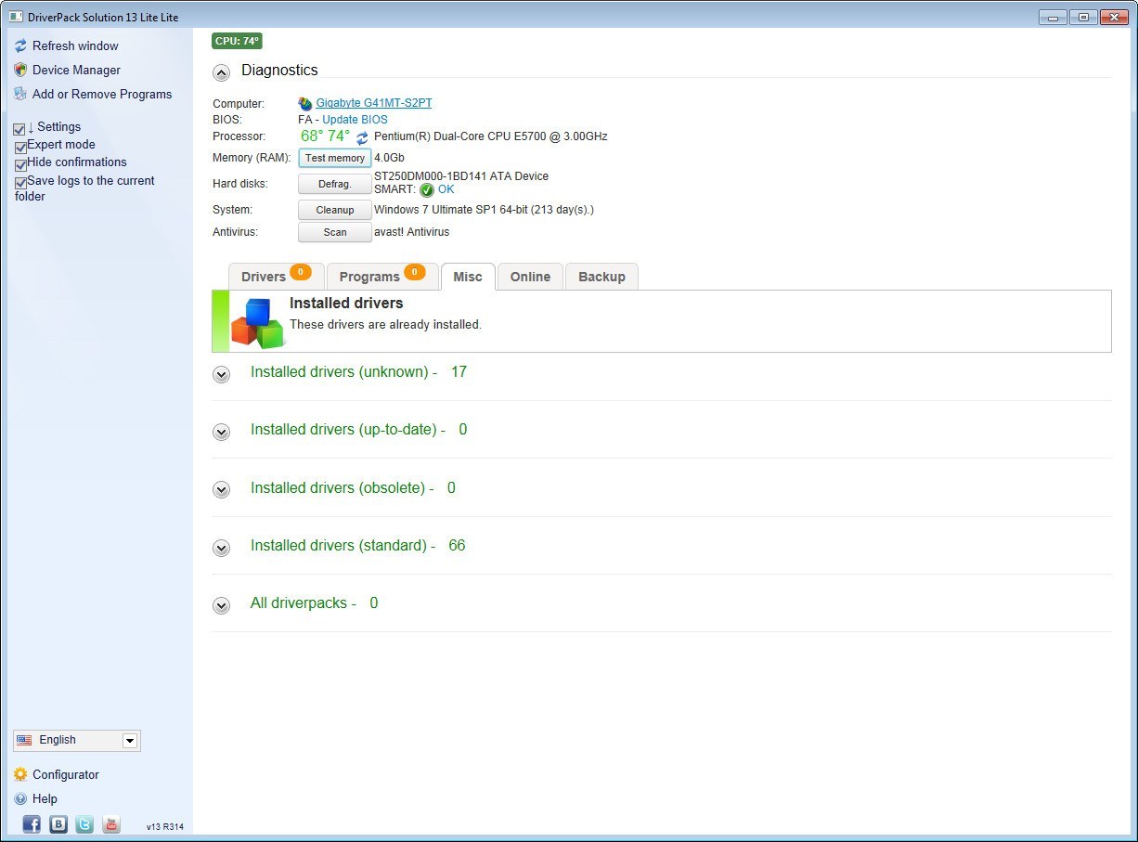Click the Gigabyte computer logo icon
This screenshot has width=1138, height=842.
[x=304, y=103]
